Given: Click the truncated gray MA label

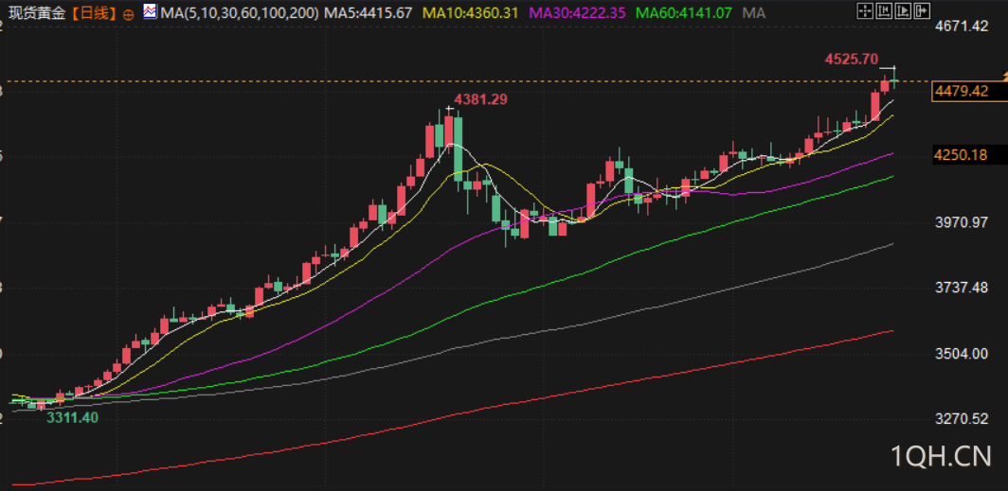Looking at the screenshot, I should [753, 13].
